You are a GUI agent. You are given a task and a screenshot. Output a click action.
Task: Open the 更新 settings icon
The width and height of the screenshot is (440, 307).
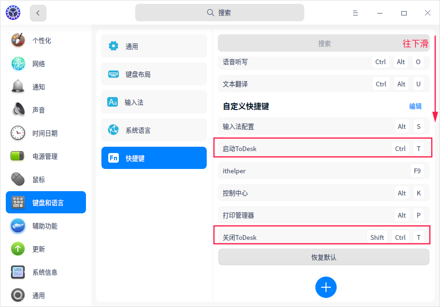pos(17,249)
